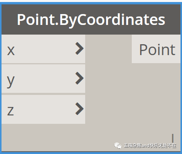
Task: Click the blank middle area of y input port
Action: click(x=44, y=78)
